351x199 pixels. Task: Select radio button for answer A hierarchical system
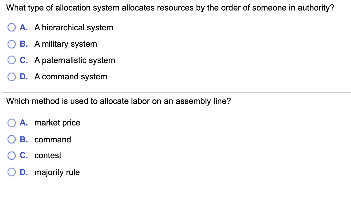coord(12,27)
